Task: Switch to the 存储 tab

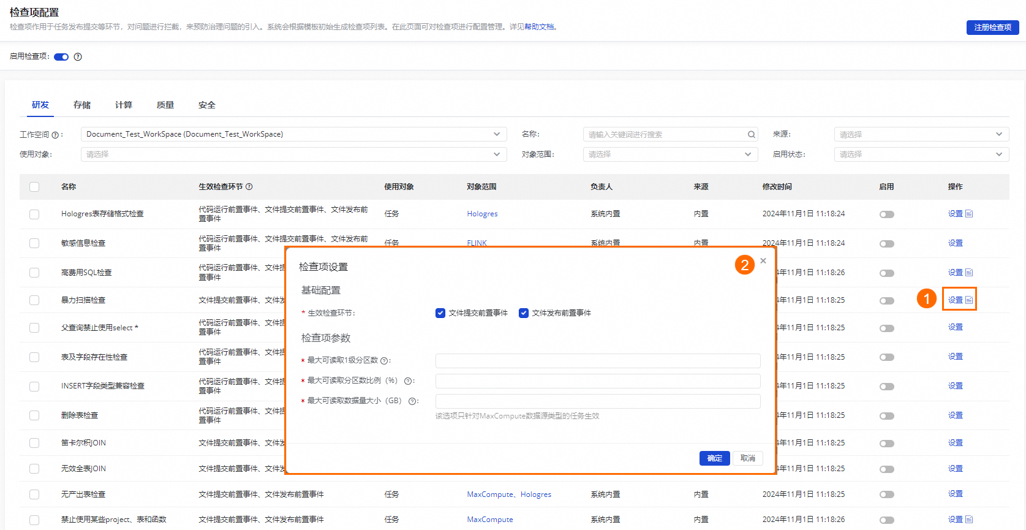Action: point(82,105)
